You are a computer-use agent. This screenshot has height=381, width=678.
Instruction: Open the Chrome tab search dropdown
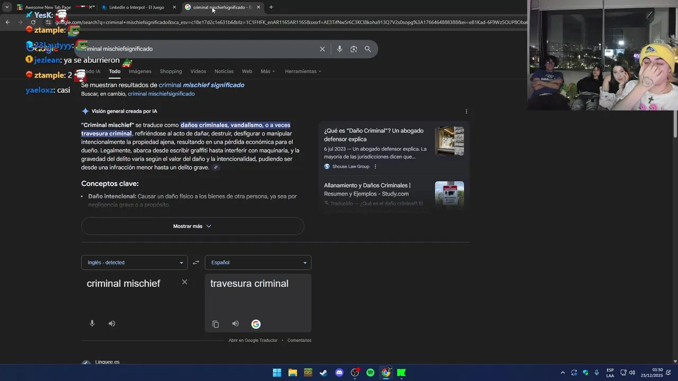6,7
